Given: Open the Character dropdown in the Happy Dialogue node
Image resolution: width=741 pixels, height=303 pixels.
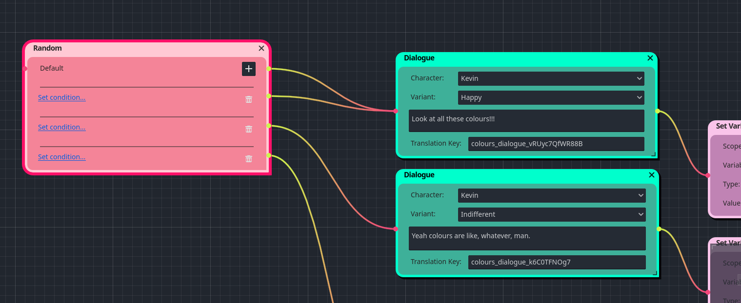Looking at the screenshot, I should tap(551, 78).
